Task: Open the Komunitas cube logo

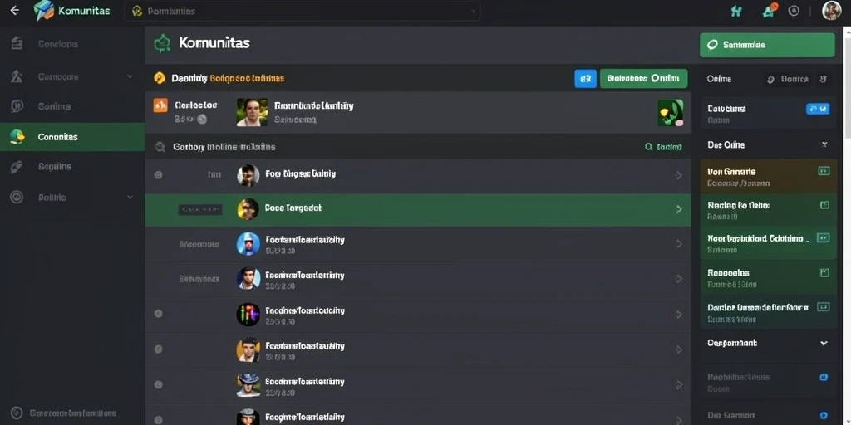Action: click(43, 10)
